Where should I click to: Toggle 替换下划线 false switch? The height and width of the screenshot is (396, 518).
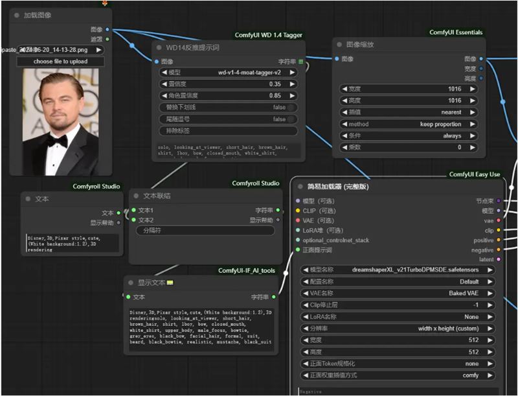(291, 107)
